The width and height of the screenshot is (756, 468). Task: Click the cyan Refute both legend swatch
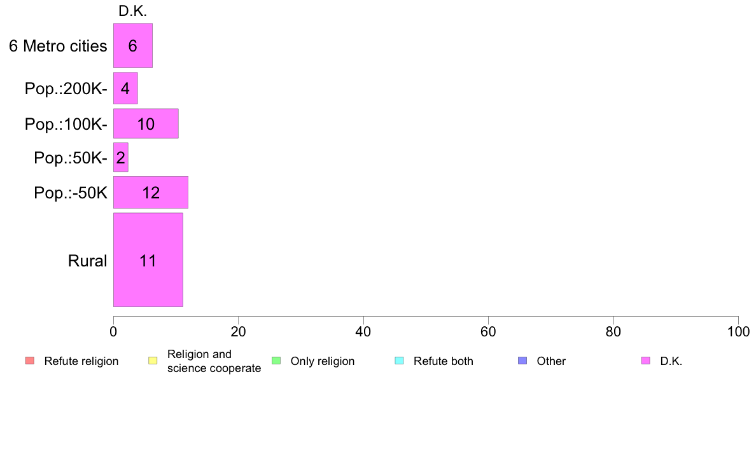(x=399, y=361)
